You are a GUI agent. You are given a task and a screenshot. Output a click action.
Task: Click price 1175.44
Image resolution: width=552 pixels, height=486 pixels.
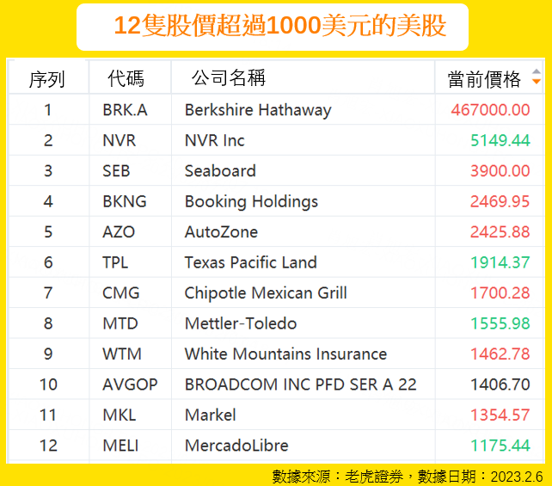coord(500,446)
